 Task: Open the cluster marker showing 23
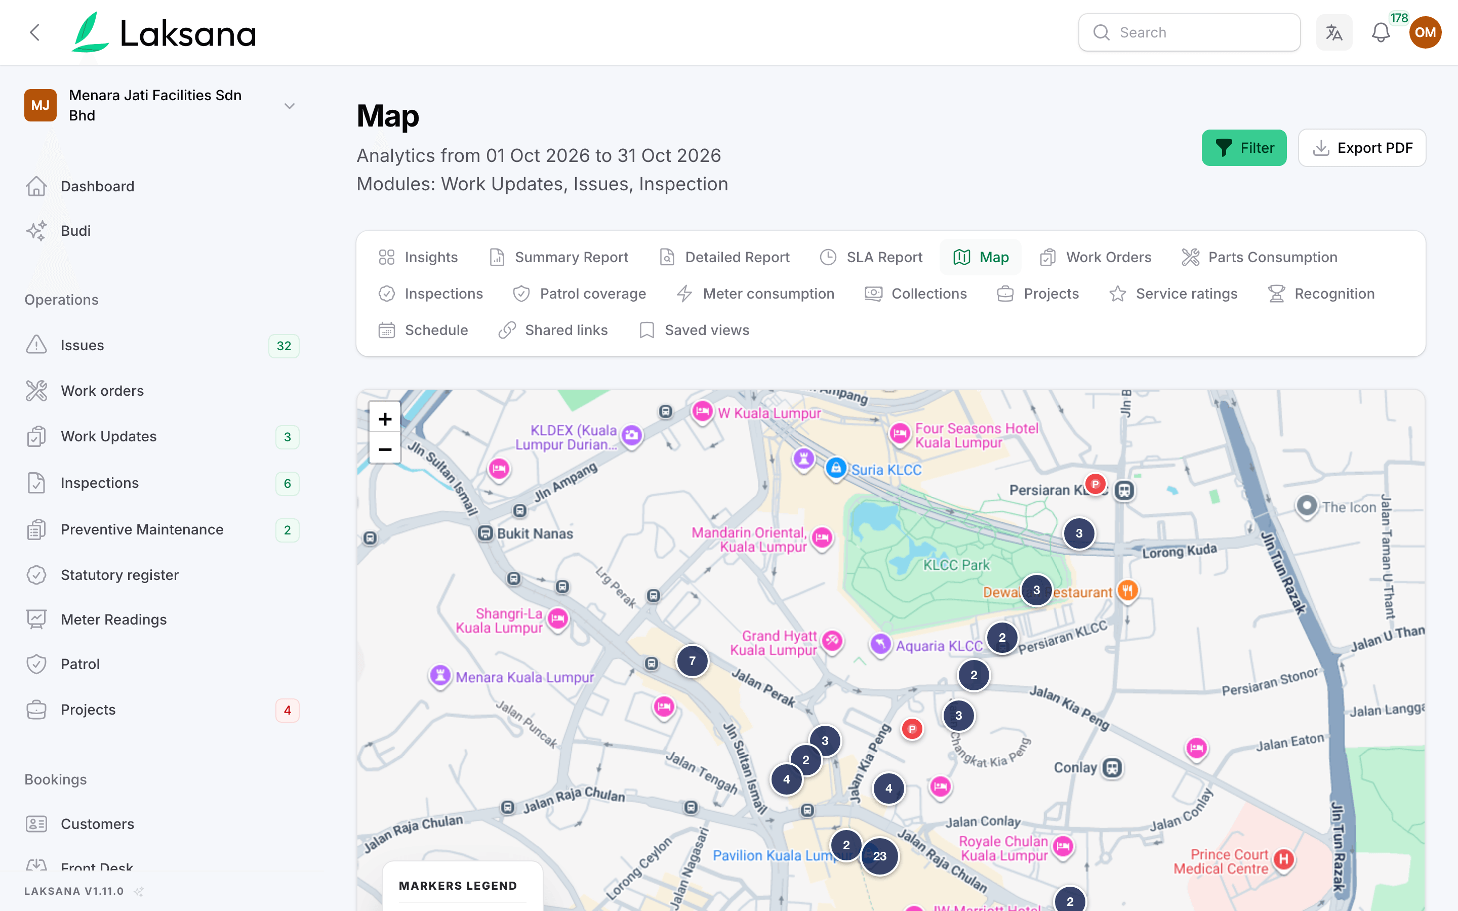[x=880, y=856]
